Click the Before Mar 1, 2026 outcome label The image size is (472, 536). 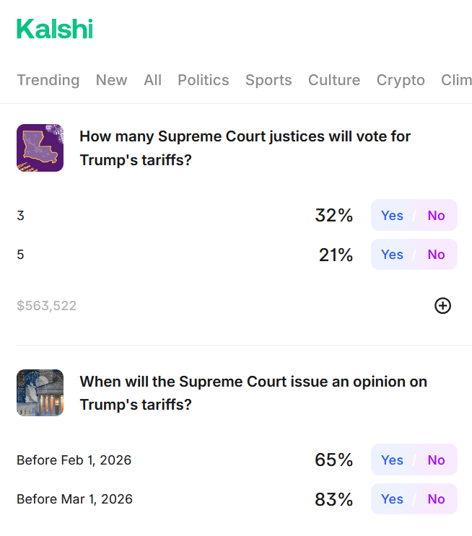[x=75, y=499]
